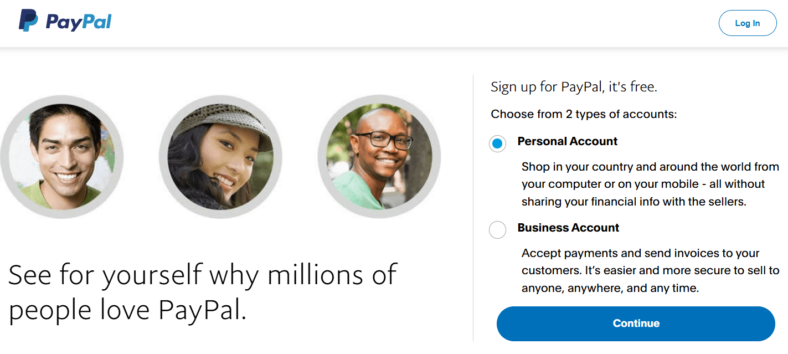Click the 'Business Account' bold label

(568, 228)
